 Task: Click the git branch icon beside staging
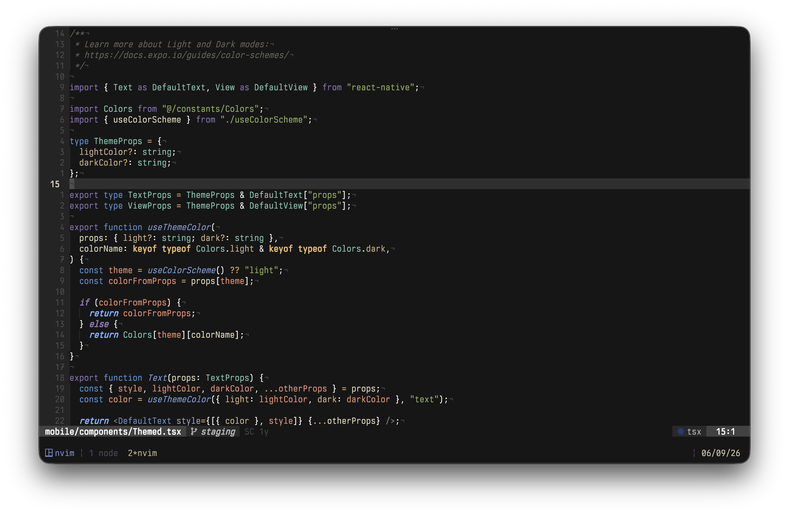click(194, 431)
